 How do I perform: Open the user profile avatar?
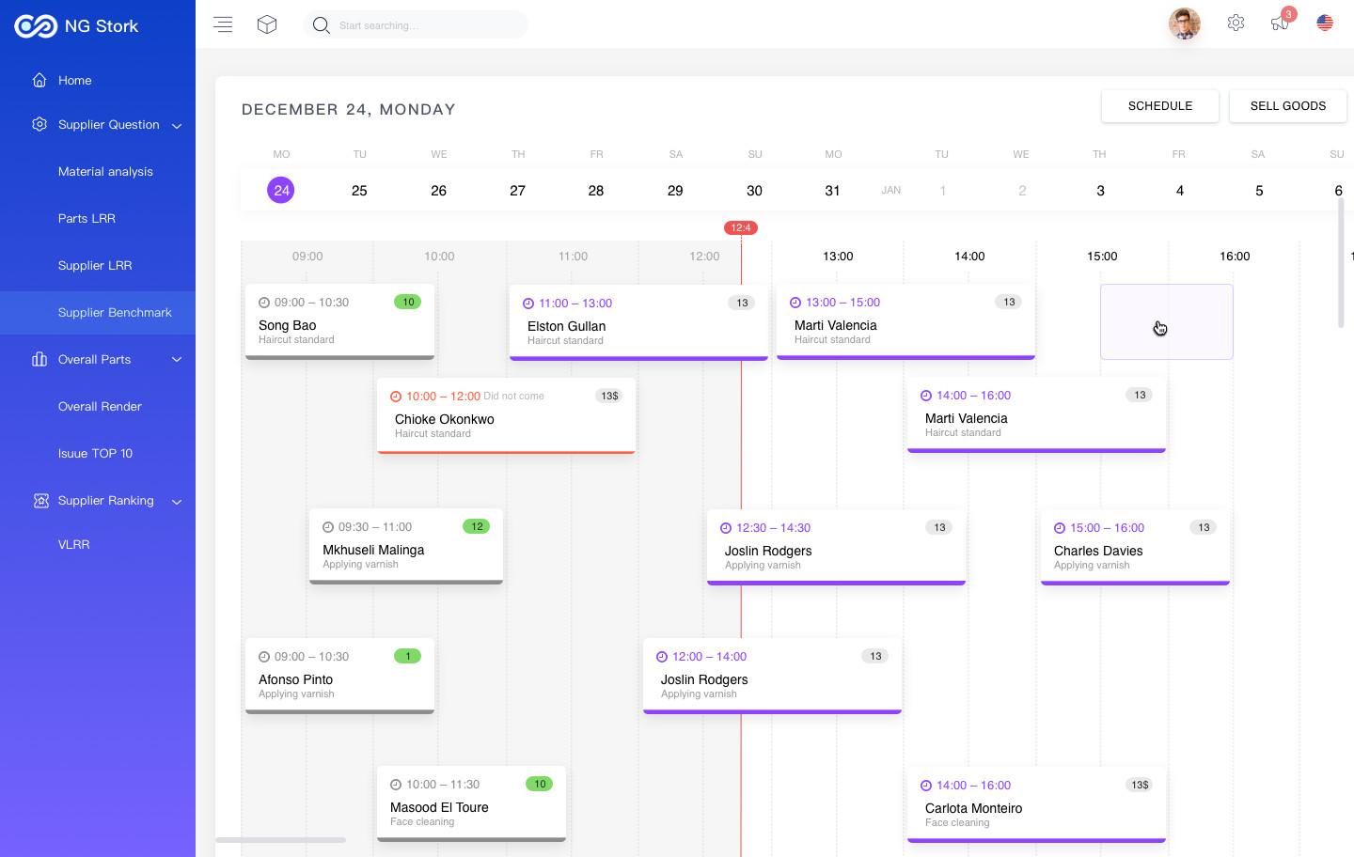1184,23
